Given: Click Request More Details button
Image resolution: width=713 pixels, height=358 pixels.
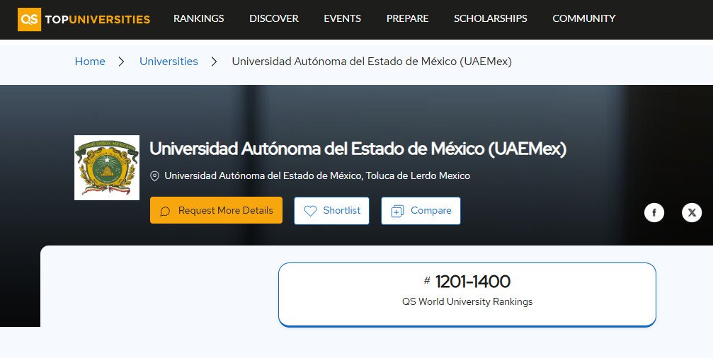Looking at the screenshot, I should click(216, 210).
